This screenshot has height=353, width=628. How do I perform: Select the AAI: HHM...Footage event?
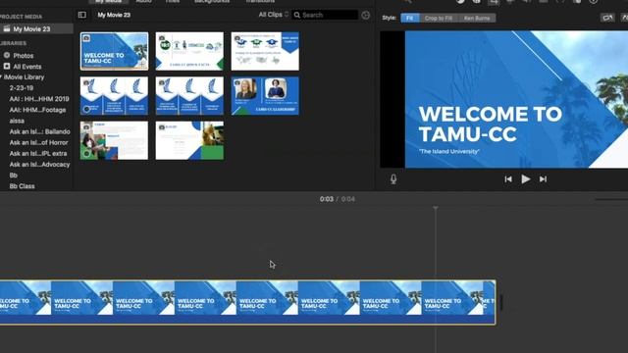pyautogui.click(x=37, y=110)
